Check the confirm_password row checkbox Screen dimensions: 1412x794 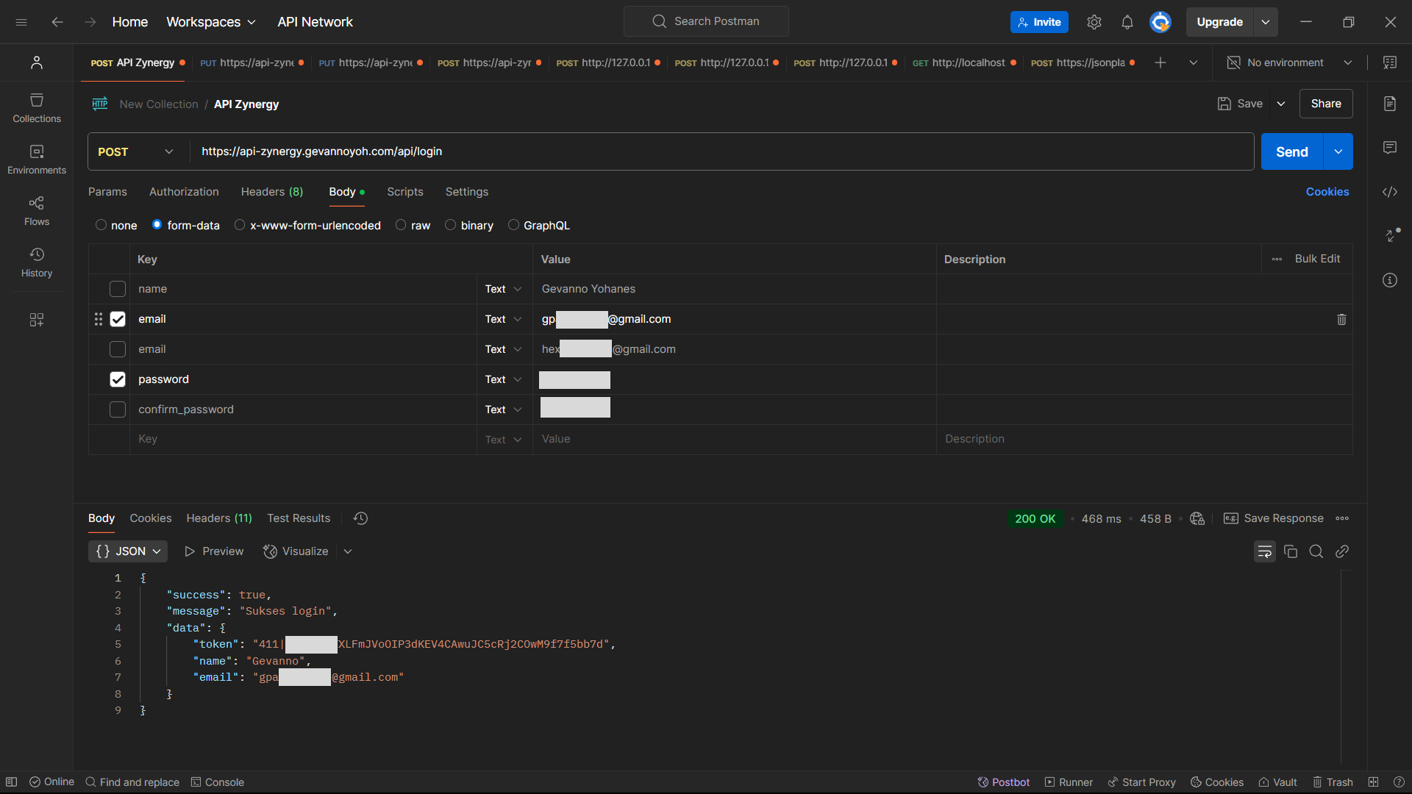coord(118,409)
